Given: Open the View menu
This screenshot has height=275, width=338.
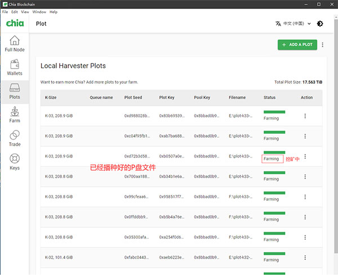Looking at the screenshot, I should point(25,12).
